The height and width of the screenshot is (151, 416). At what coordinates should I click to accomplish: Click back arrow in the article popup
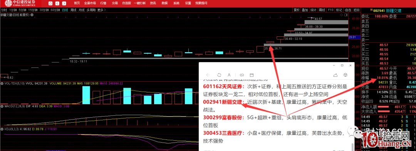tap(208, 75)
